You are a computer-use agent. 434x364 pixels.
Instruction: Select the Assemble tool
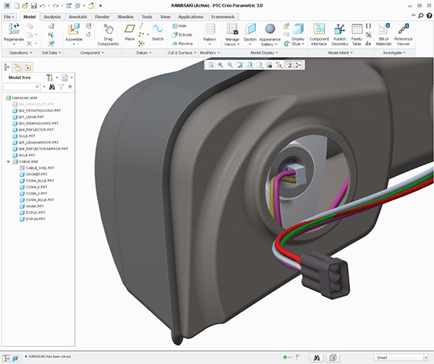coord(75,30)
